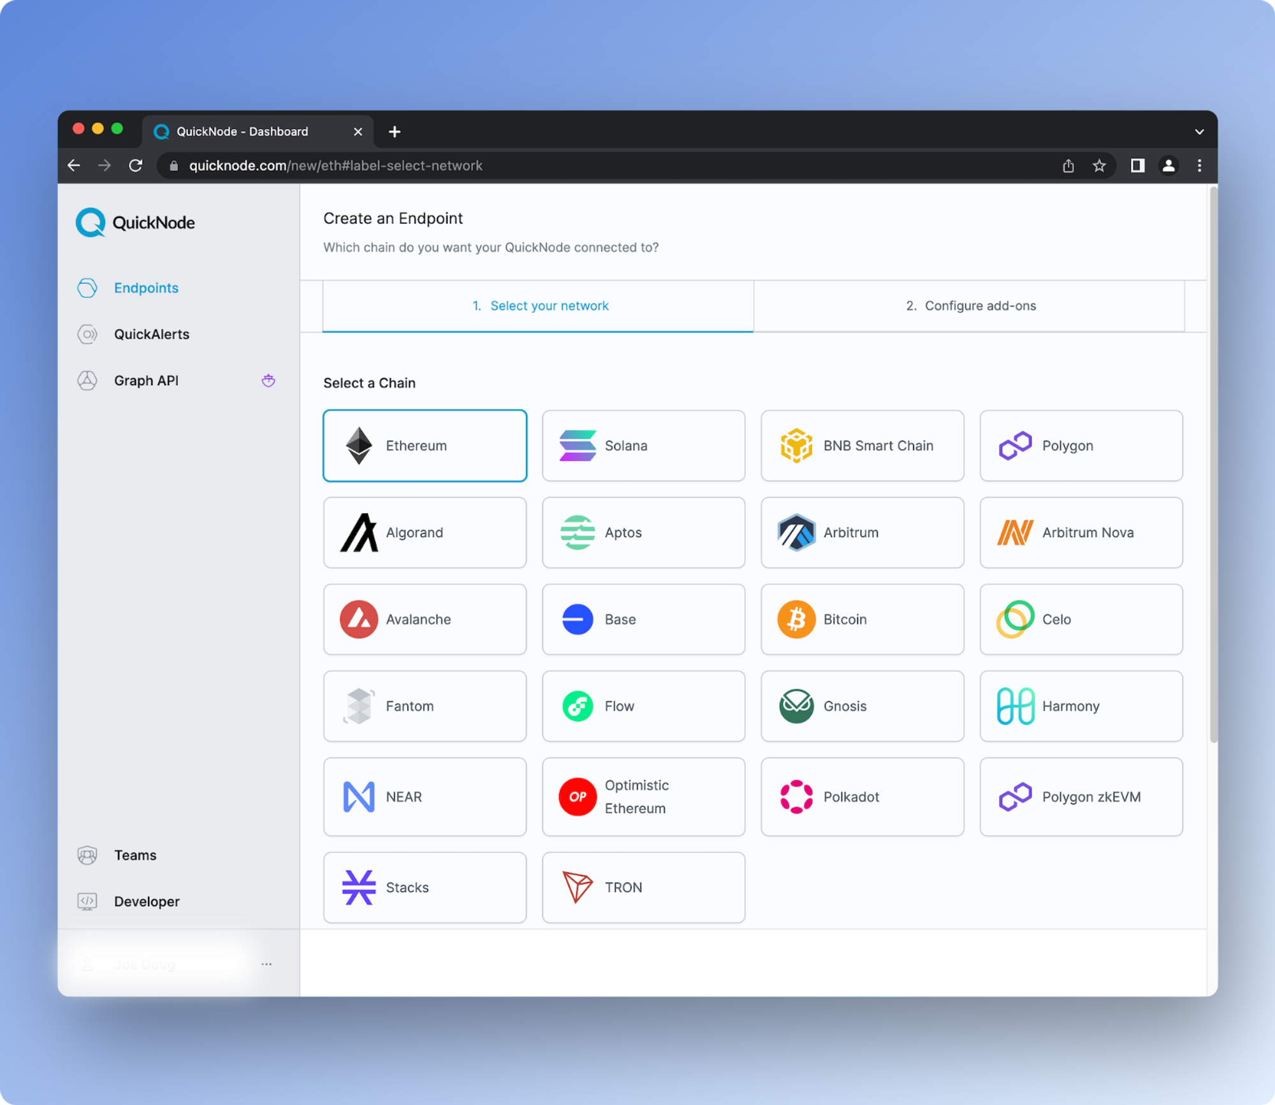Click the TRON logo icon

coord(578,888)
